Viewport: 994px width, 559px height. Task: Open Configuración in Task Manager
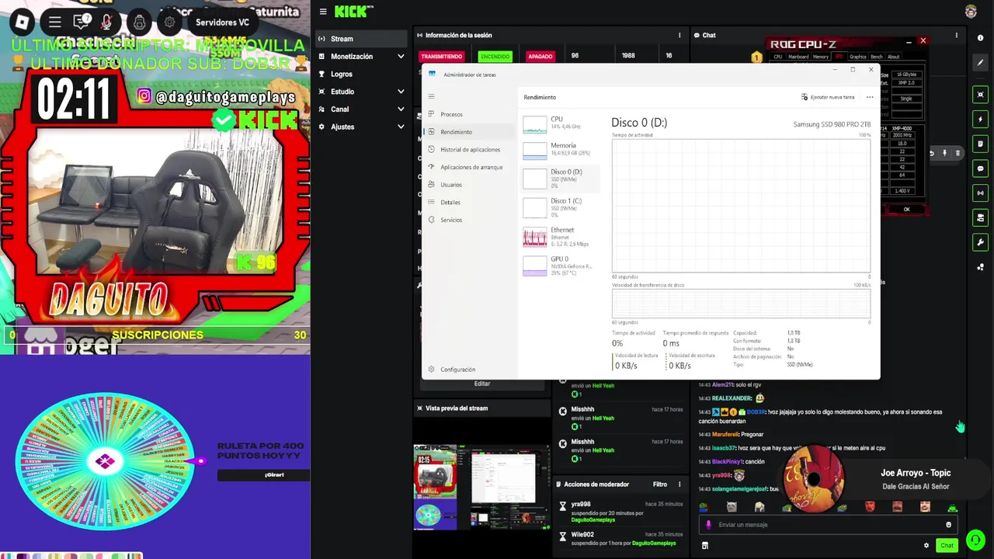[470, 370]
